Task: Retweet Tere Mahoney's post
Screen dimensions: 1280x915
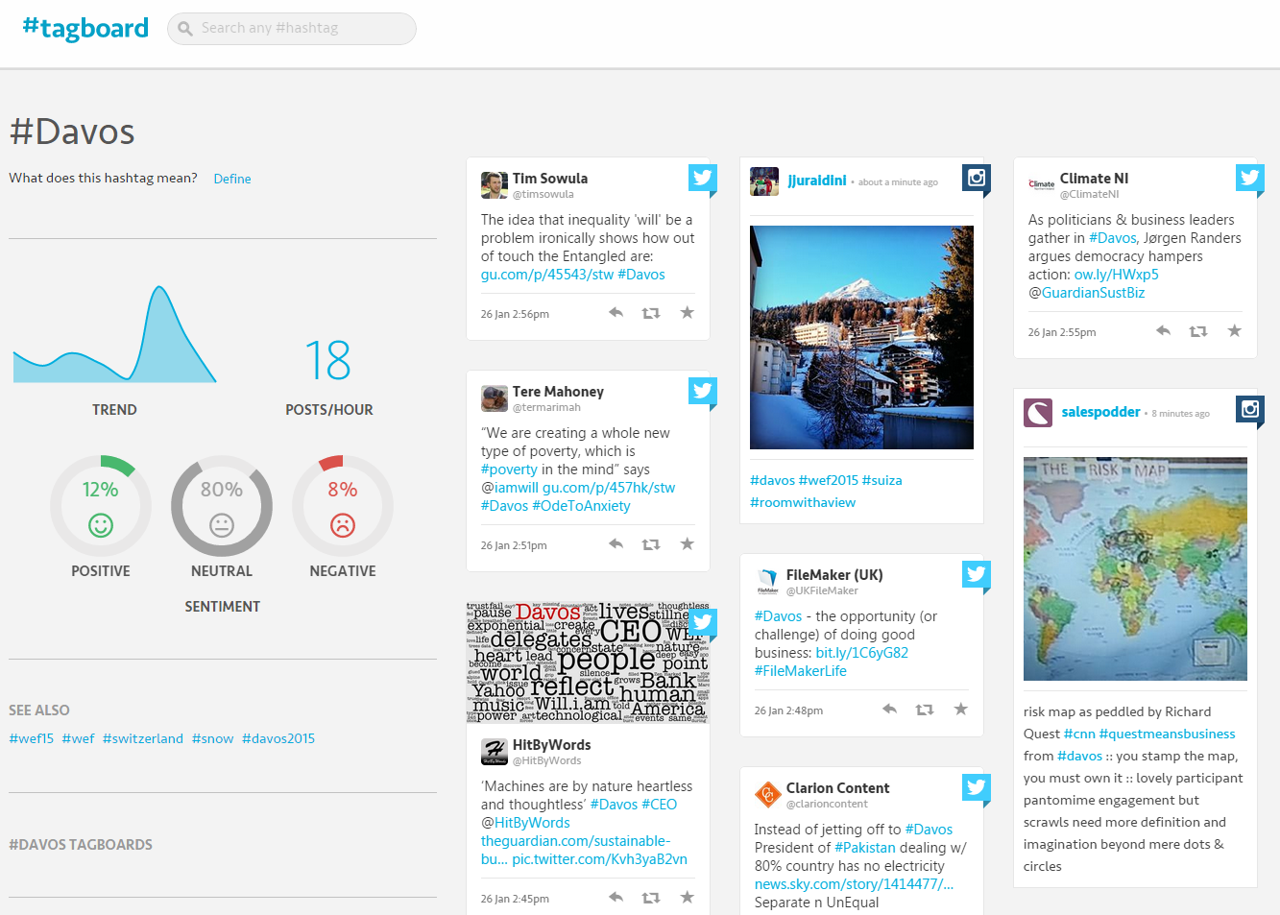Action: pos(651,544)
